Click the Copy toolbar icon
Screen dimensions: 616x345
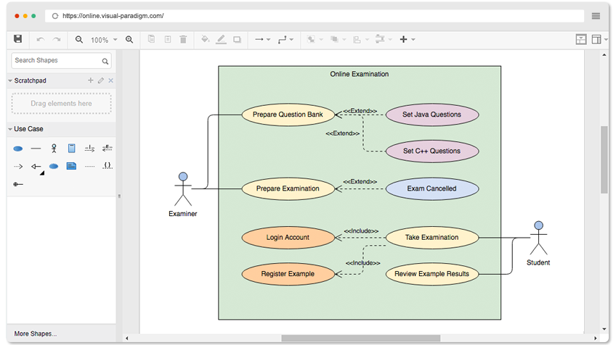(151, 39)
